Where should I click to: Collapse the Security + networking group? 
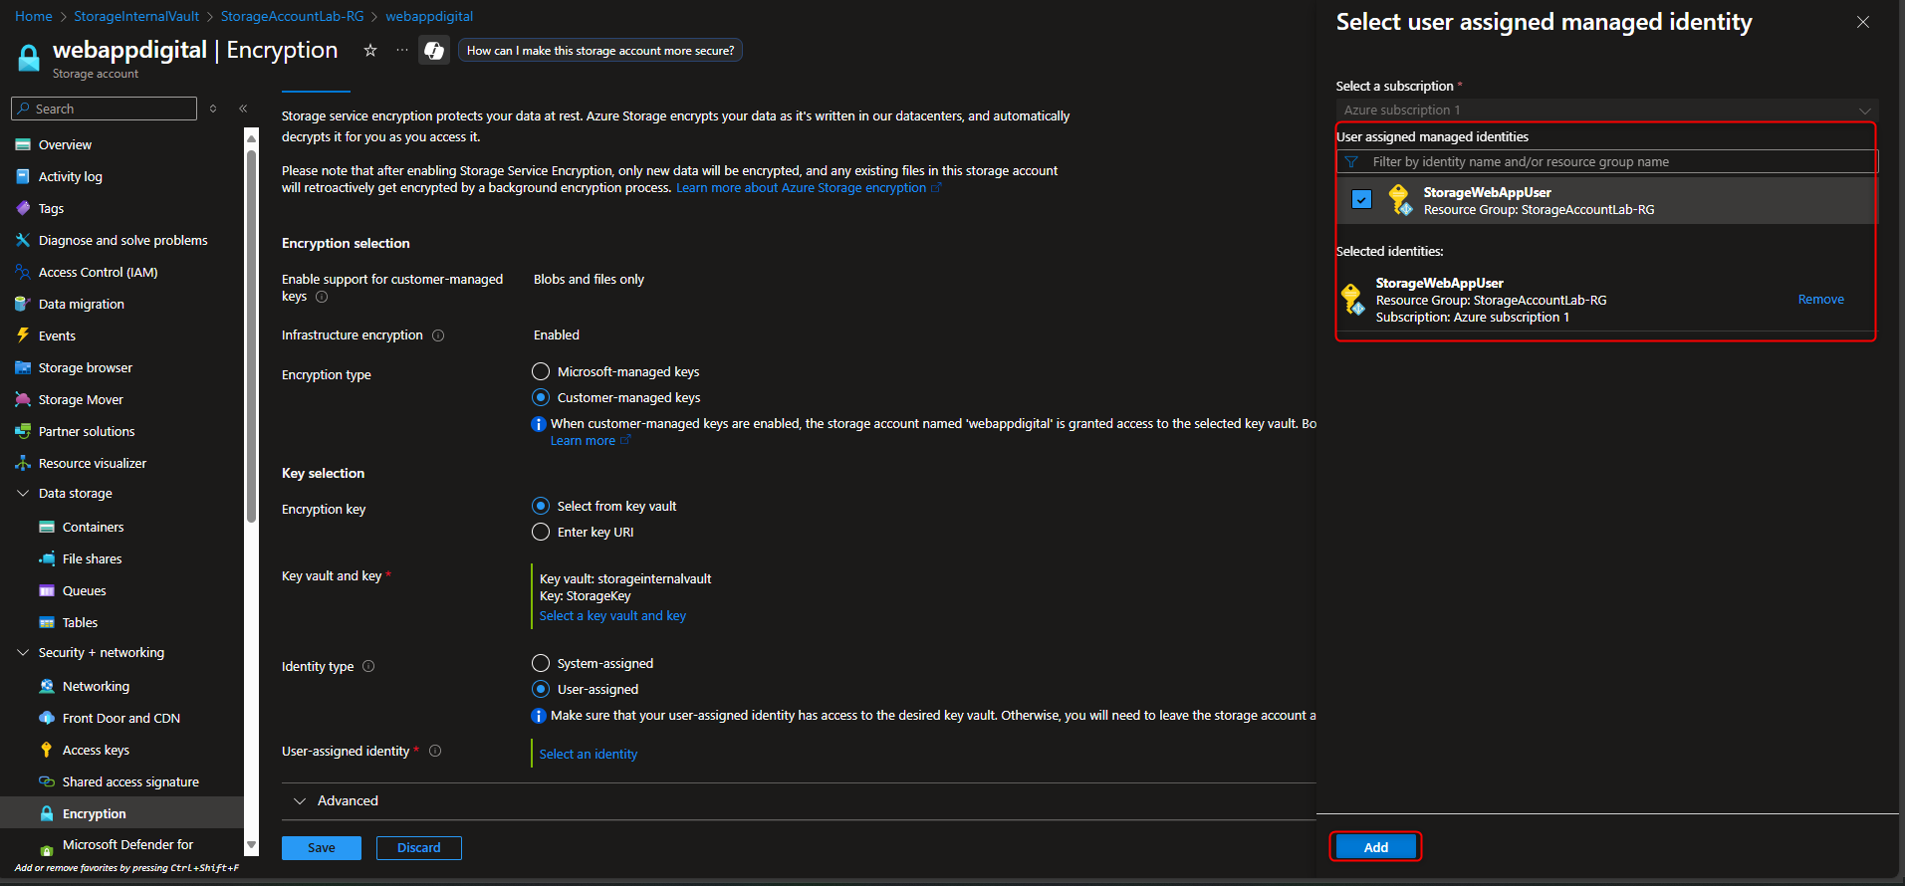click(x=23, y=652)
